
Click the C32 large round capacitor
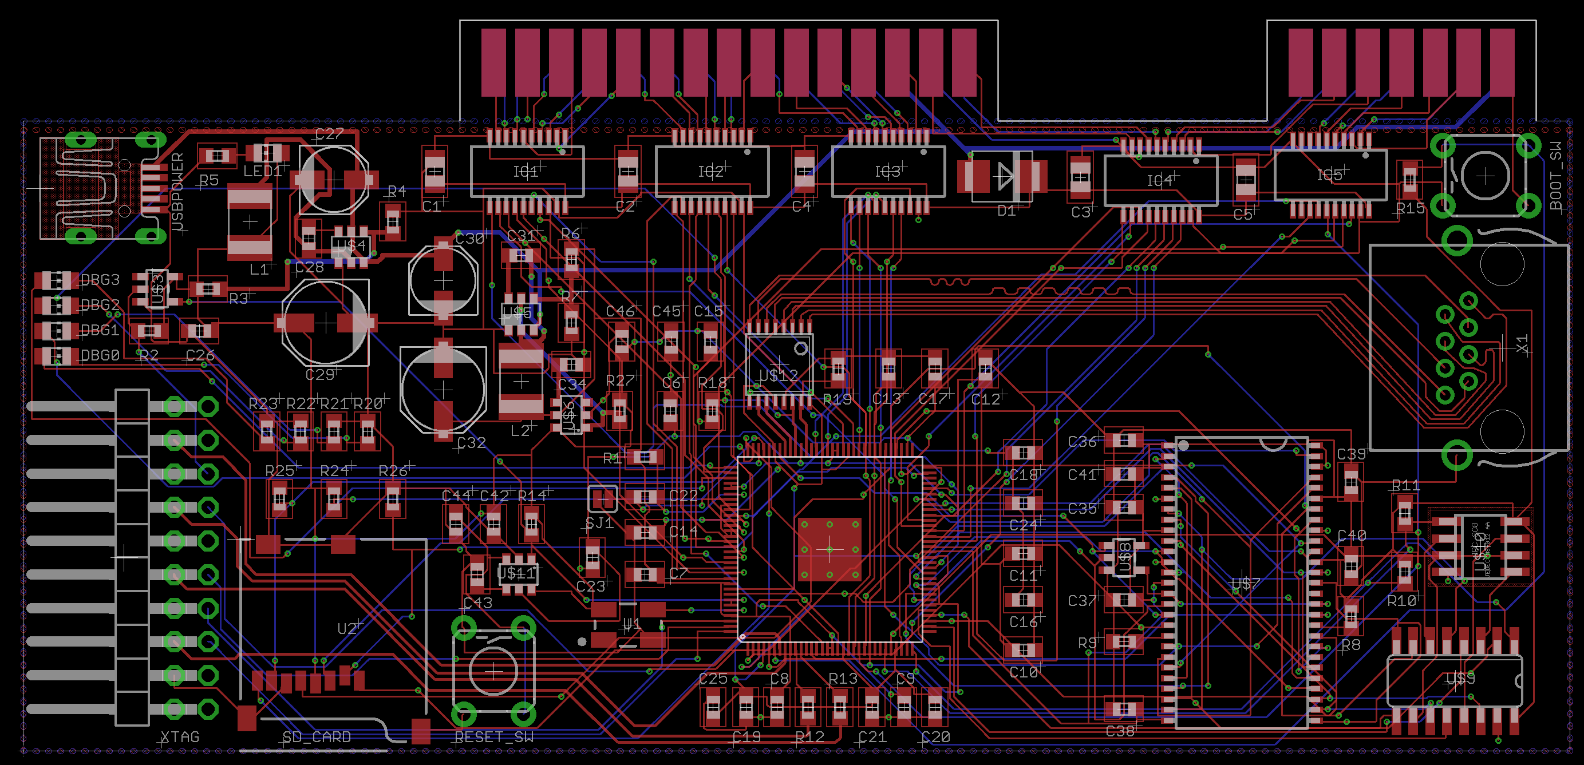pyautogui.click(x=443, y=389)
